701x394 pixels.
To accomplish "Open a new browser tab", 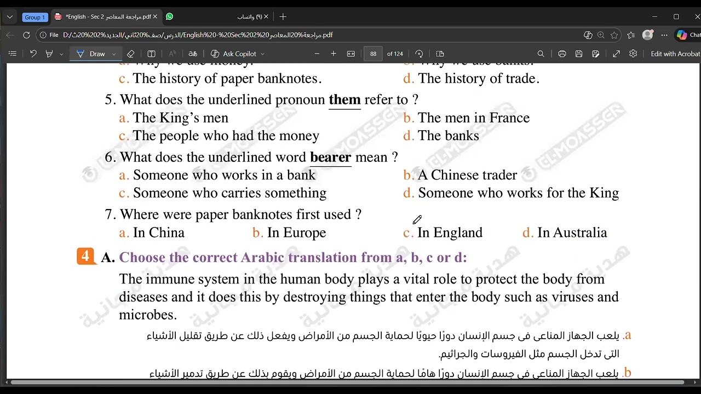I will tap(283, 17).
